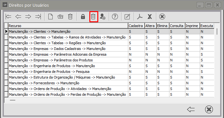Open help with question mark icon
The width and height of the screenshot is (224, 118).
pyautogui.click(x=115, y=17)
